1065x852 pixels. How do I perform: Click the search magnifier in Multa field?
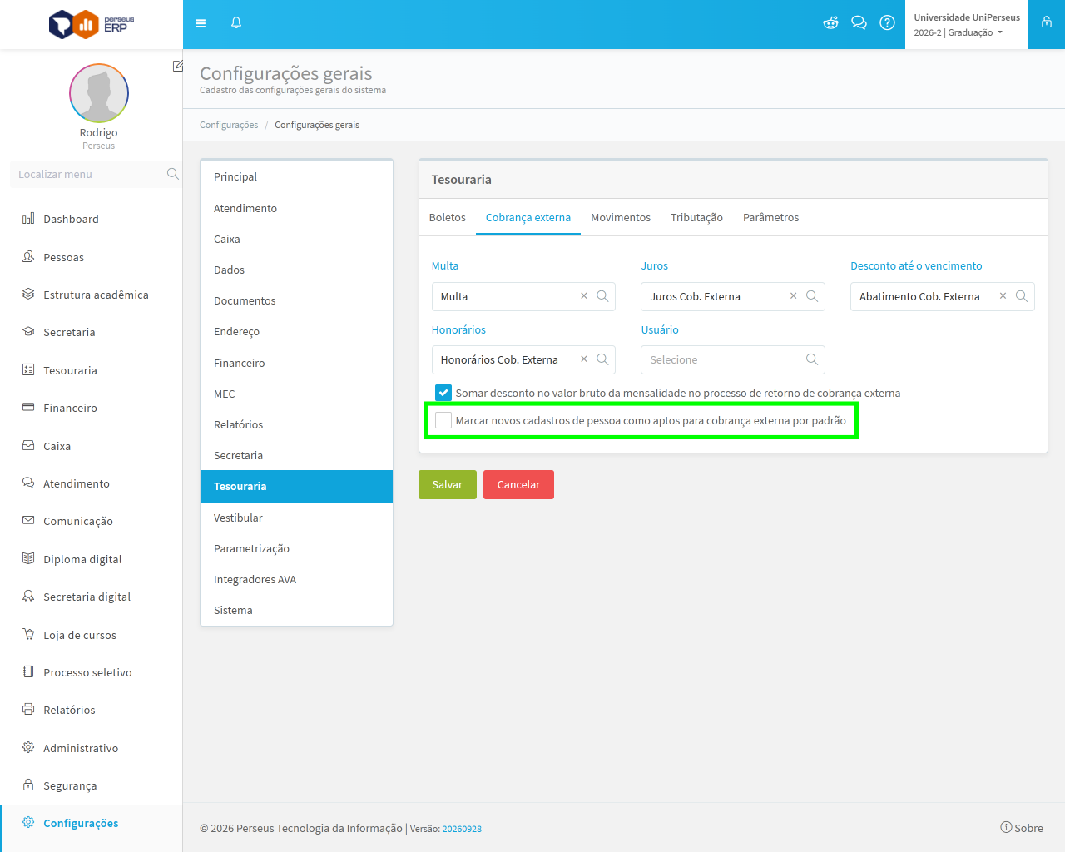click(602, 296)
